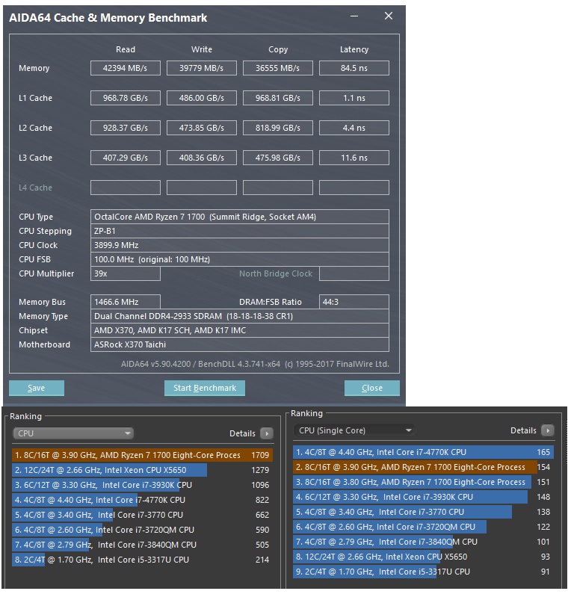
Task: Select Single Core row Xeon X5650 score 93
Action: coord(423,557)
